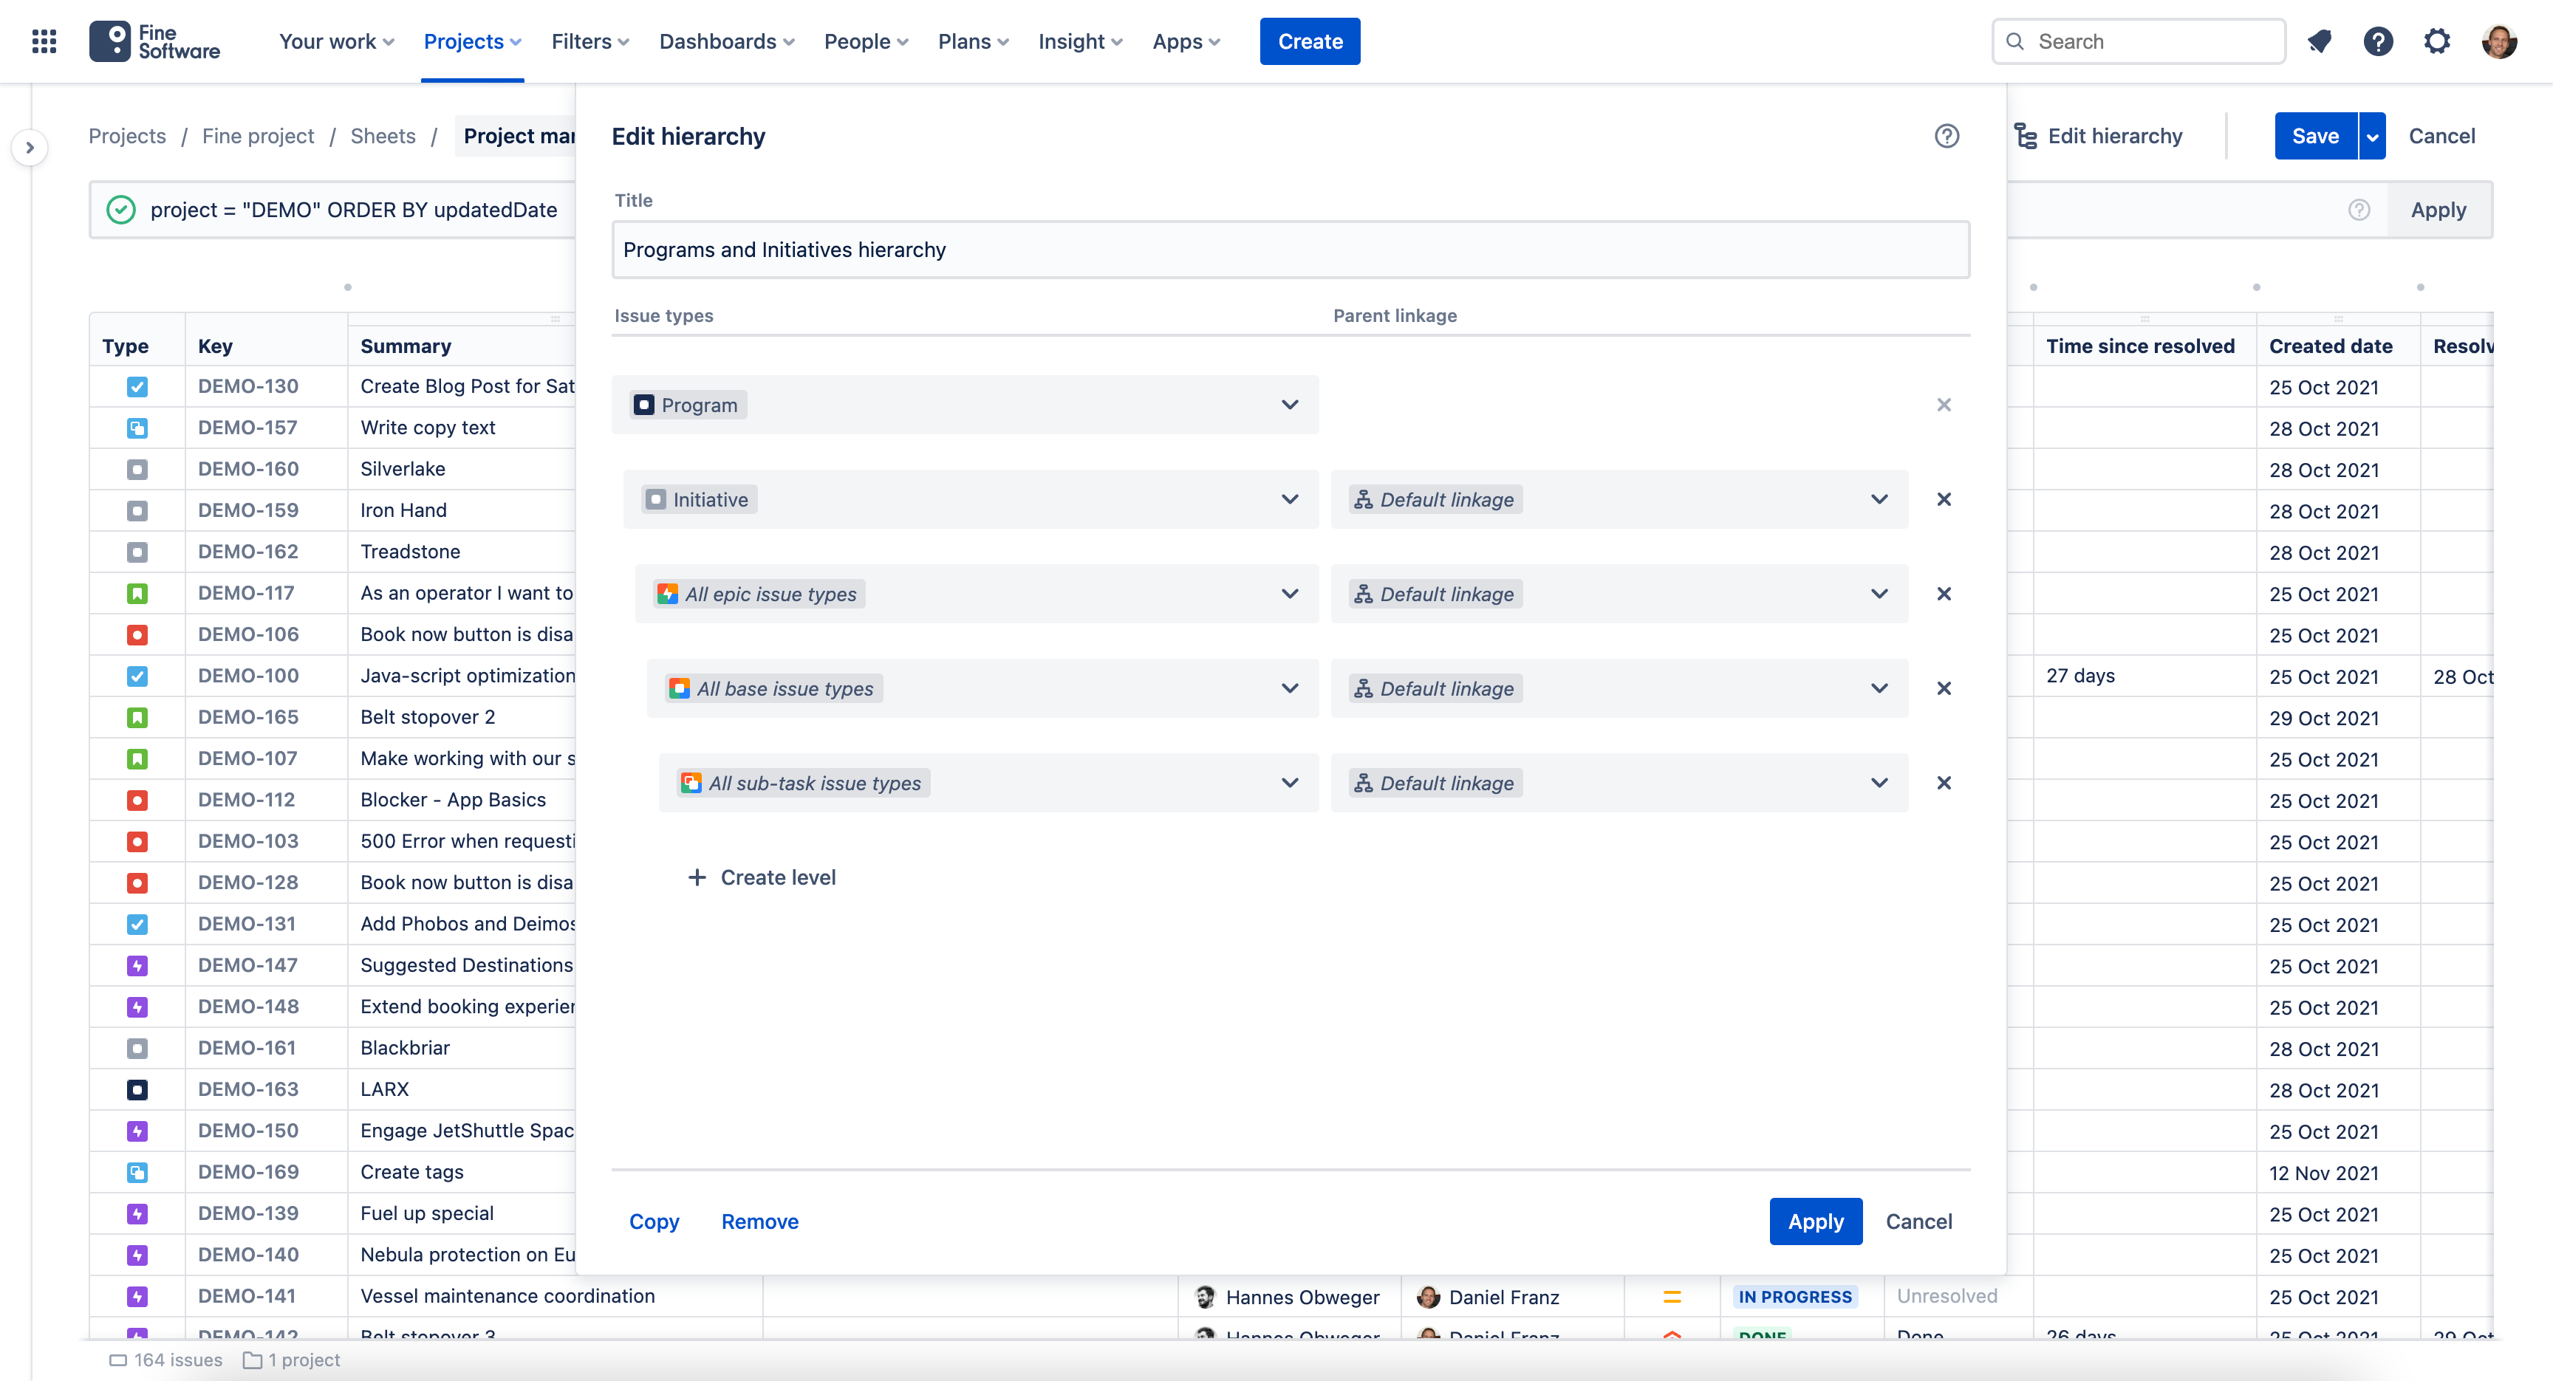The width and height of the screenshot is (2553, 1381).
Task: Click the Remove hierarchy link
Action: tap(759, 1221)
